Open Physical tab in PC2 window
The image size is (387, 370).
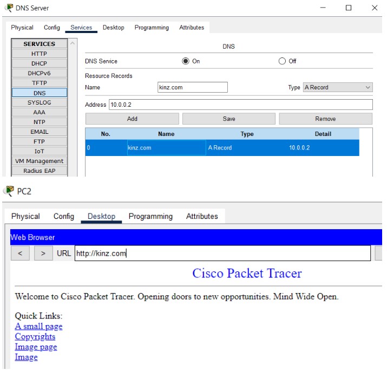click(x=25, y=216)
